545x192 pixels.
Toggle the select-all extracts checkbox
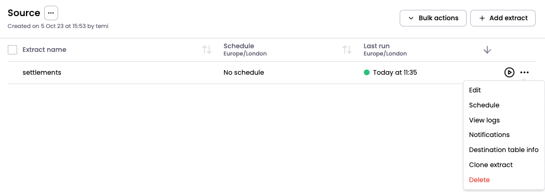[x=12, y=50]
